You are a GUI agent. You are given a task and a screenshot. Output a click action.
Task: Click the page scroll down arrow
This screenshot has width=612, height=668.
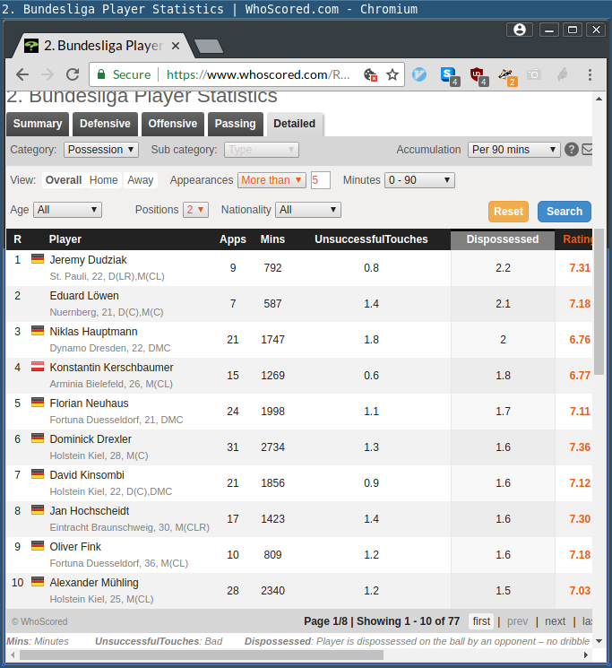599,641
